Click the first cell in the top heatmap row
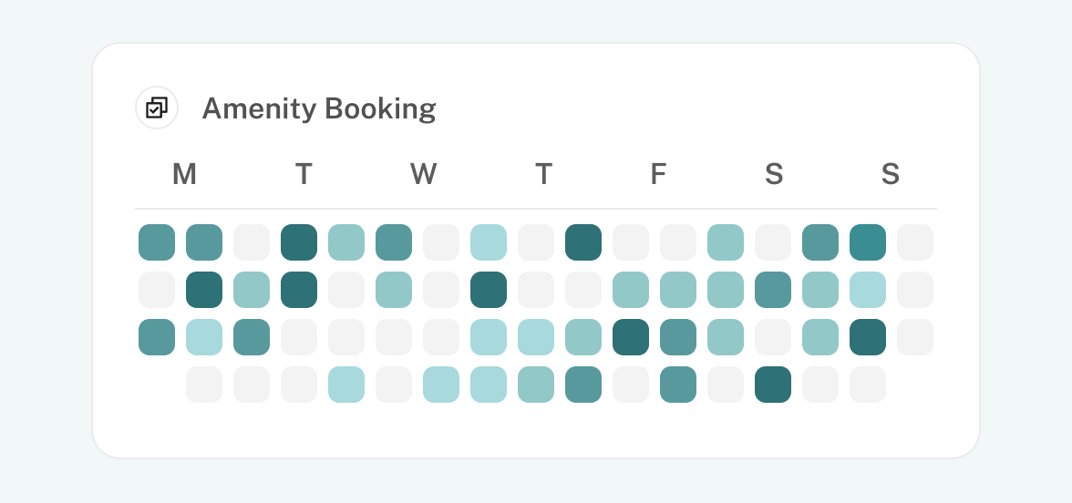1072x503 pixels. pyautogui.click(x=157, y=242)
